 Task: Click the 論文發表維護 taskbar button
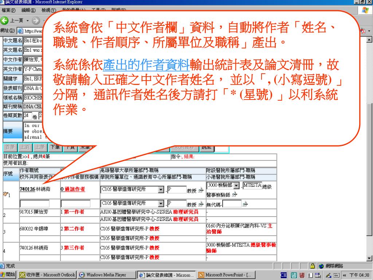pos(167,275)
